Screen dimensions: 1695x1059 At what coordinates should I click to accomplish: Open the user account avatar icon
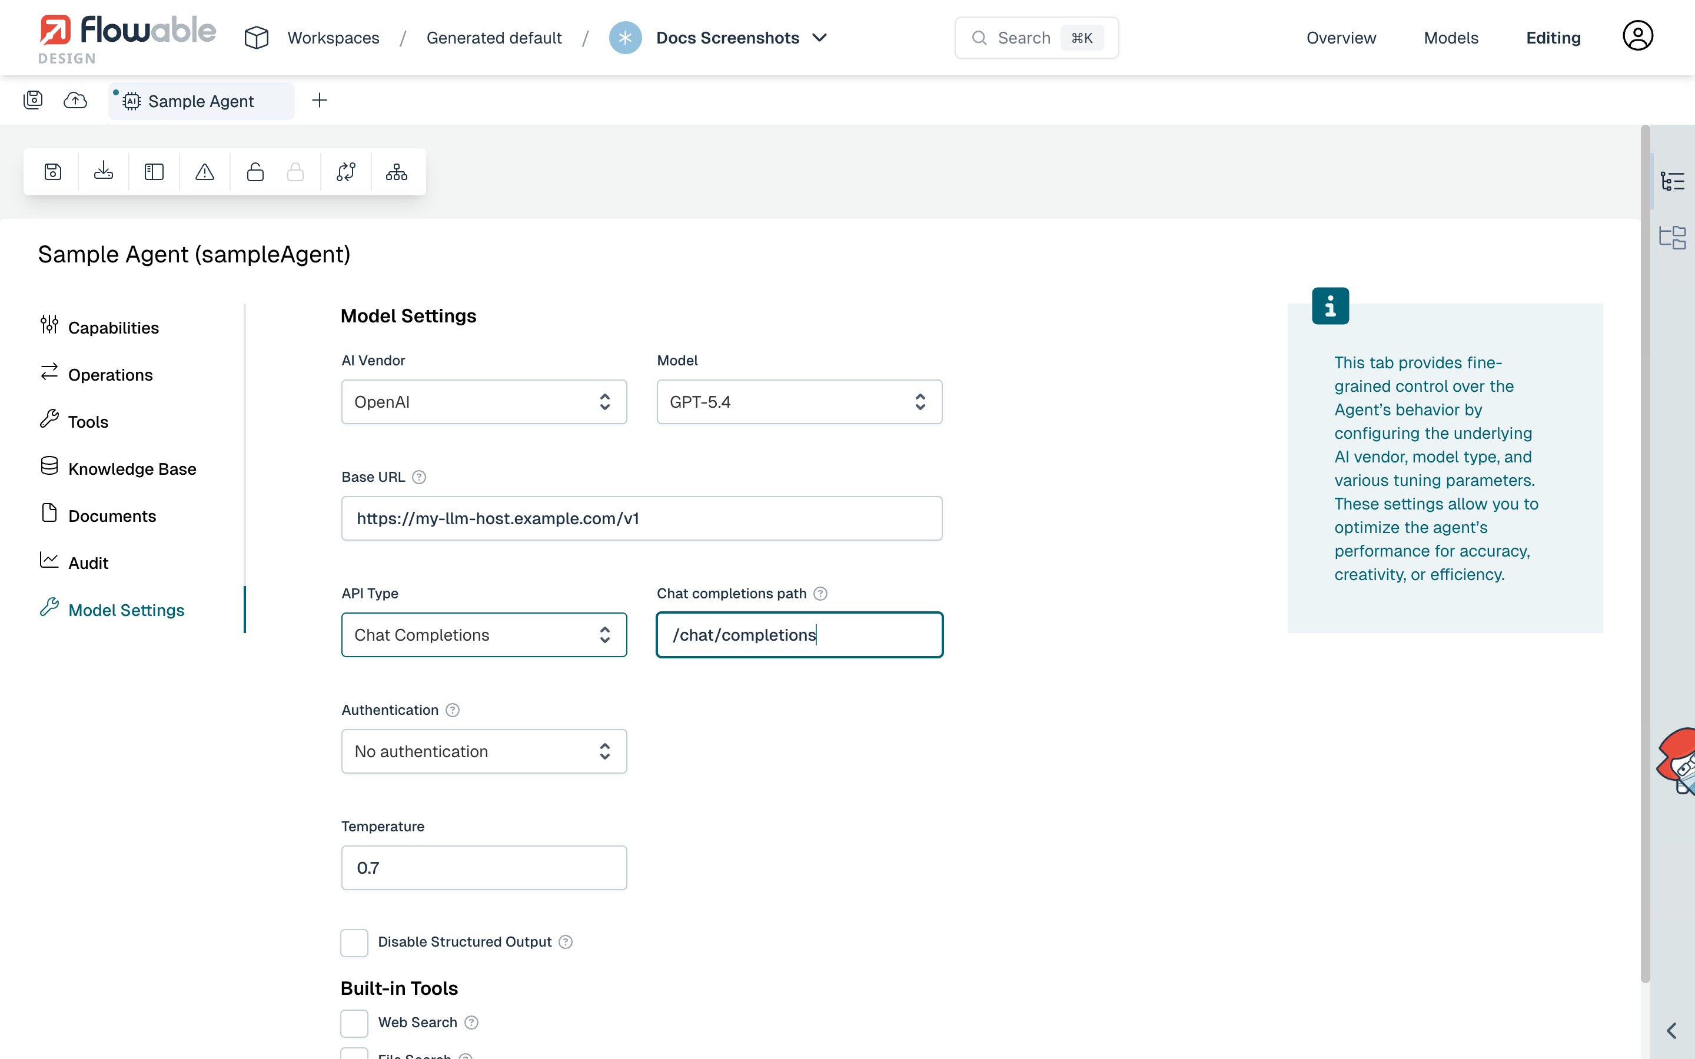coord(1637,36)
